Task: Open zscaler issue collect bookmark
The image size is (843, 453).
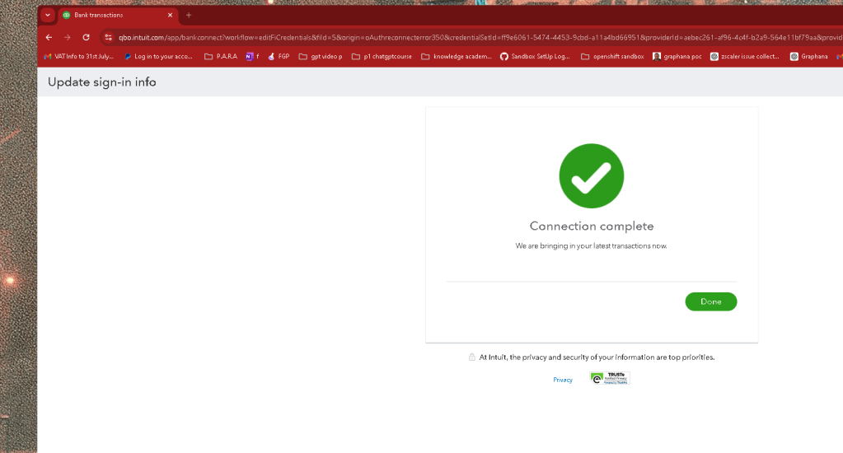Action: (745, 57)
